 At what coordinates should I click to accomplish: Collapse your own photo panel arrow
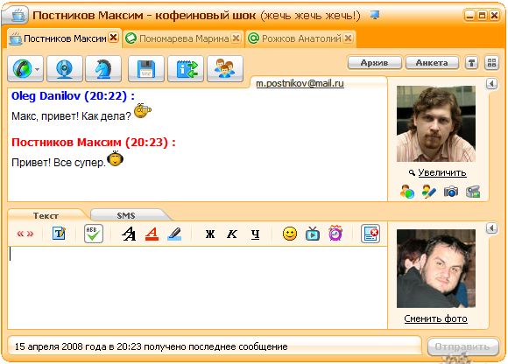coord(492,228)
